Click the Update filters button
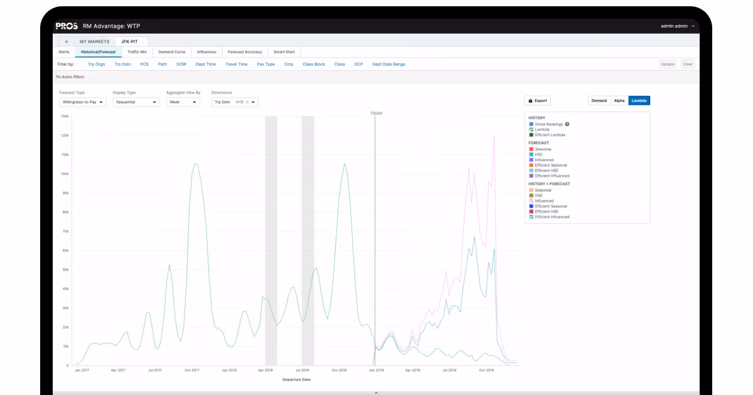753x395 pixels. (668, 64)
